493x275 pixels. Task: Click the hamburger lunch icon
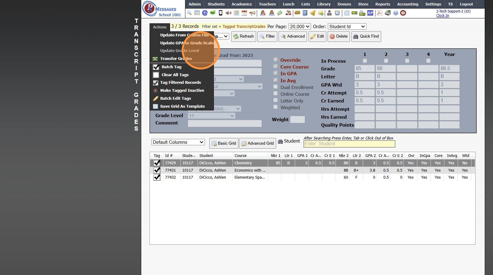[x=297, y=13]
